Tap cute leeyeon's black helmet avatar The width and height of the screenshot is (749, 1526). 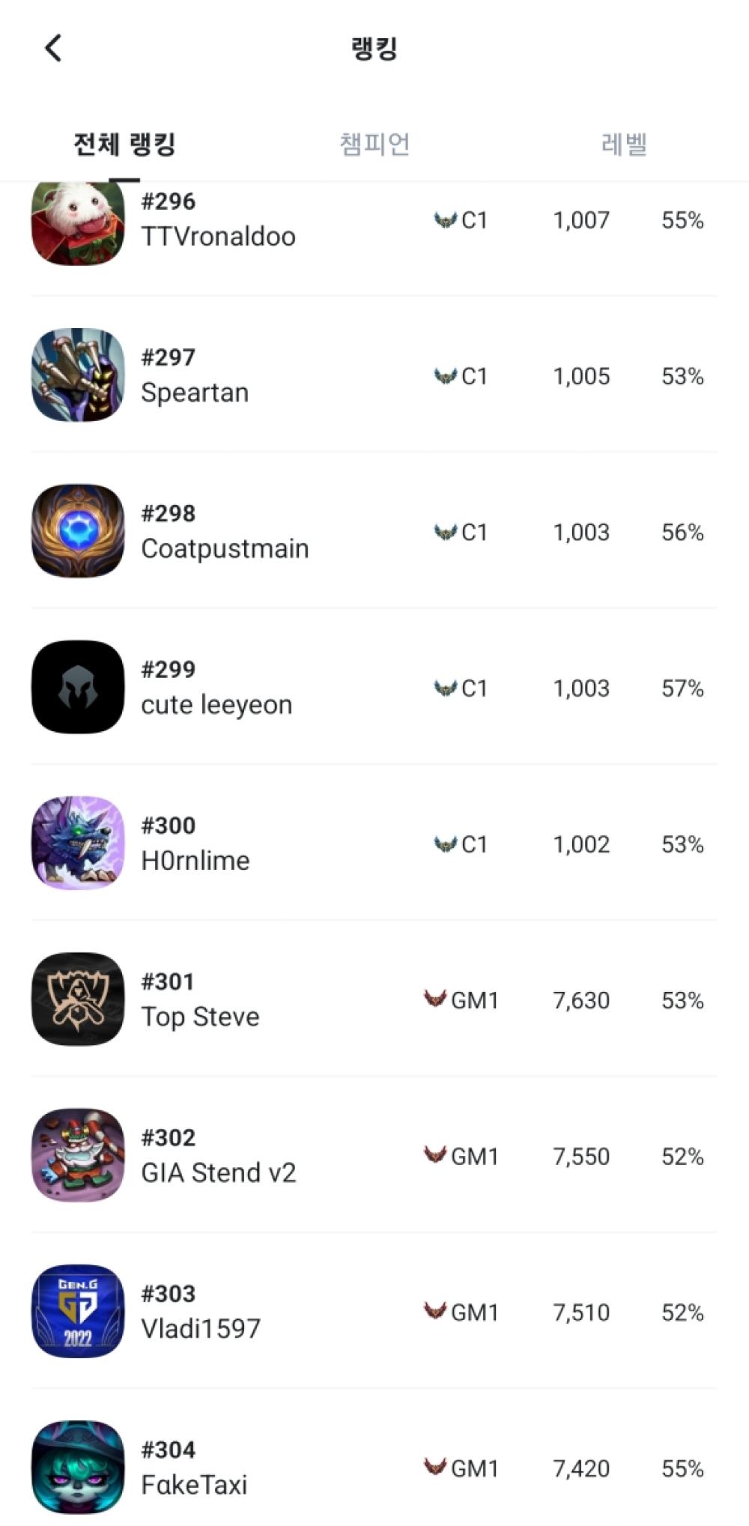[x=78, y=686]
